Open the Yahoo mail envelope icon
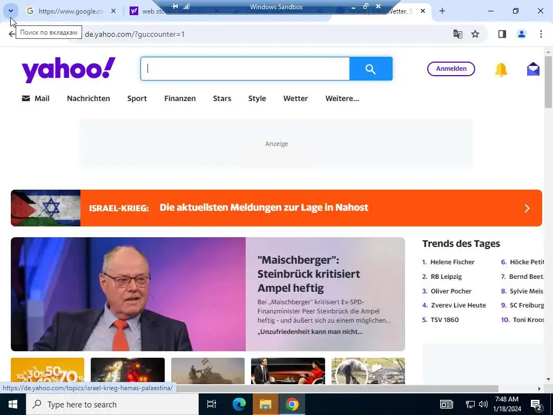Image resolution: width=553 pixels, height=415 pixels. 533,69
